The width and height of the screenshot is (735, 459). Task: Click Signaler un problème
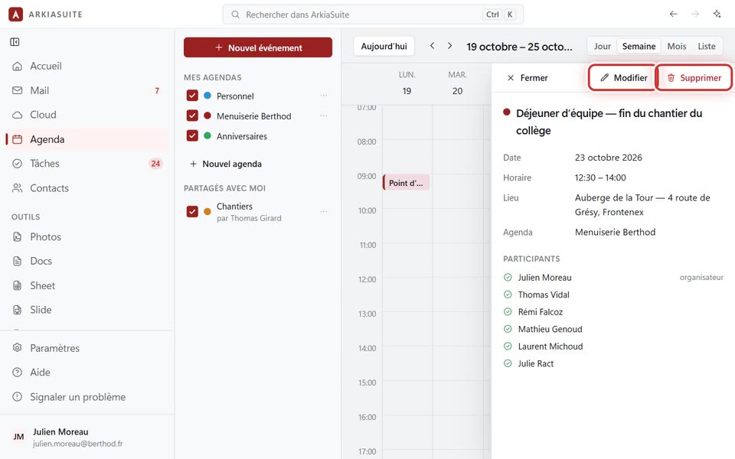[x=87, y=397]
